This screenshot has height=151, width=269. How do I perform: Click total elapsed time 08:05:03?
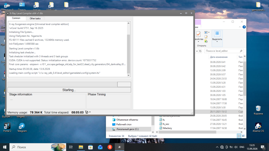(77, 112)
